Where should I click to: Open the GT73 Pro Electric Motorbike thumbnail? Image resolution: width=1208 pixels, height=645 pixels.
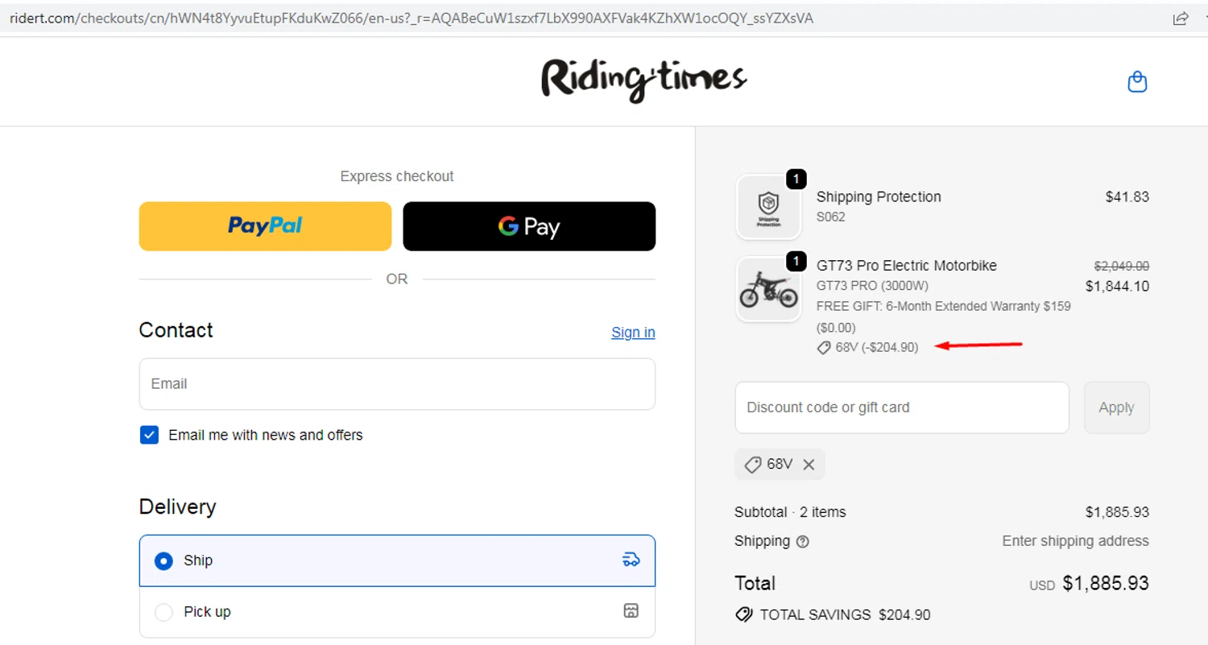[768, 290]
